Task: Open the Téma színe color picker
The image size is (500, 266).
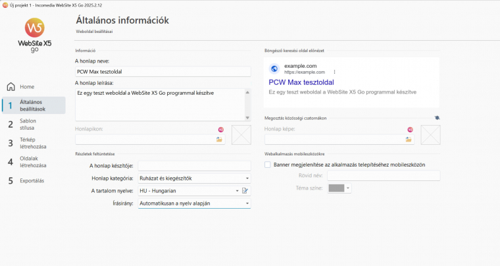Action: [x=340, y=188]
